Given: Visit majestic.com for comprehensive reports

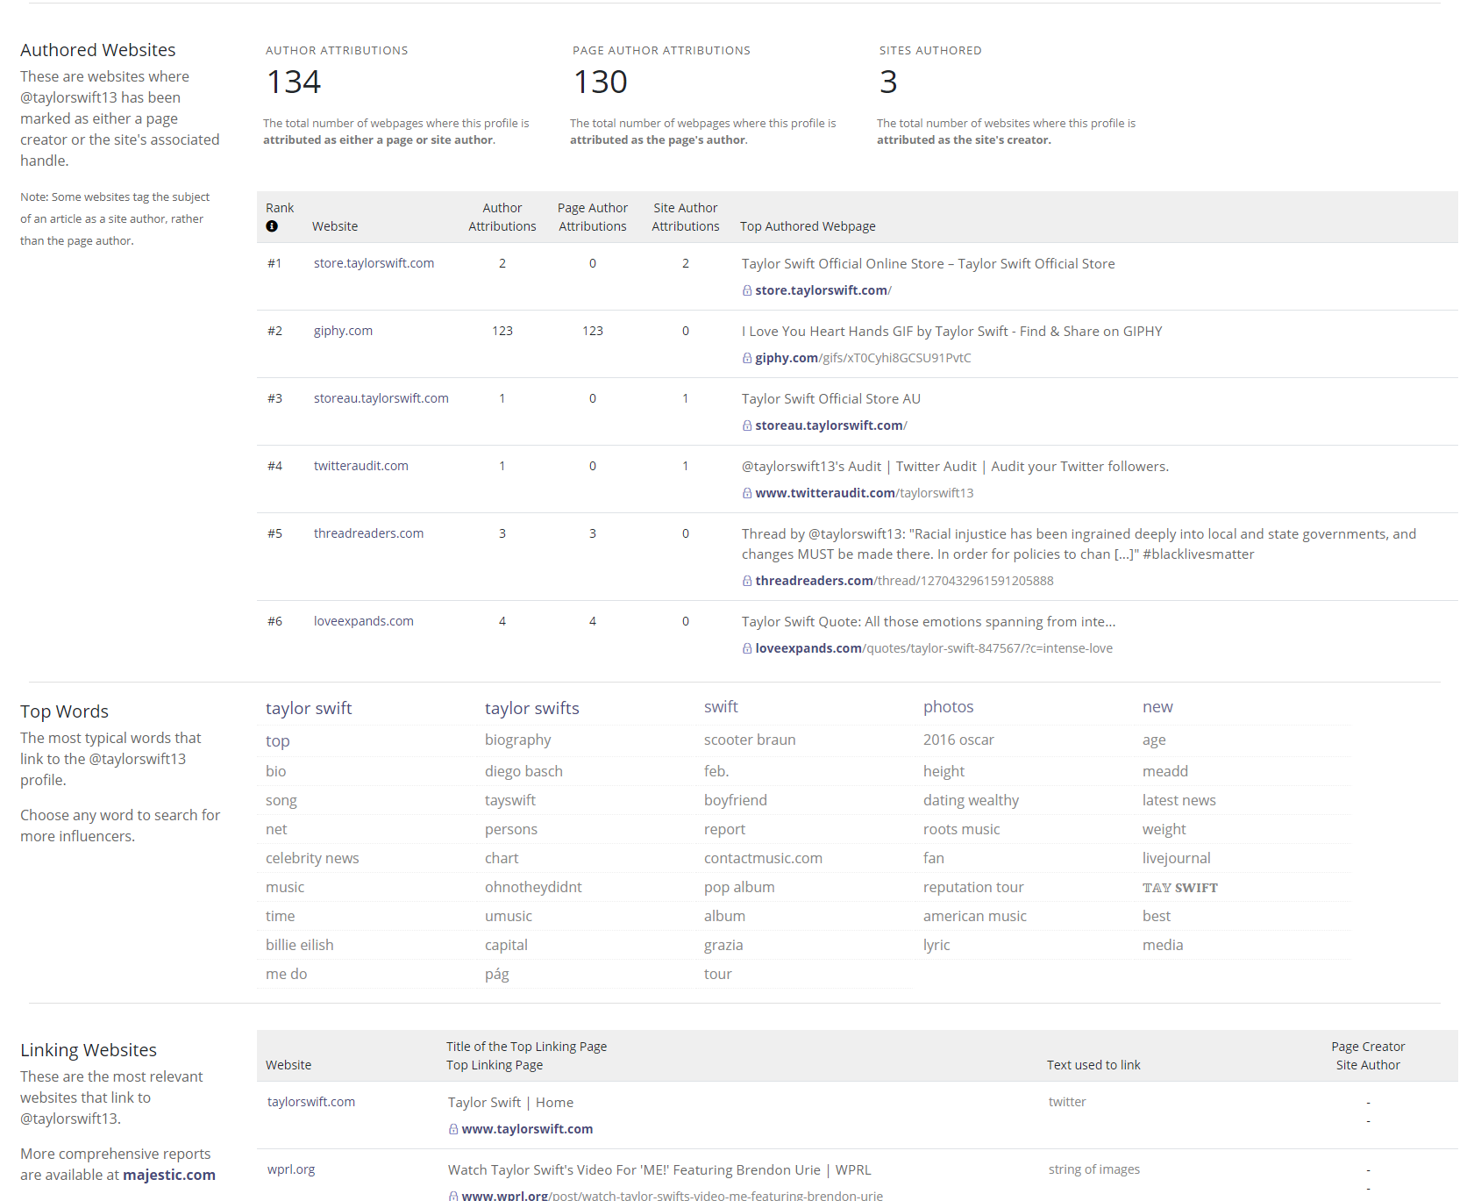Looking at the screenshot, I should (169, 1175).
